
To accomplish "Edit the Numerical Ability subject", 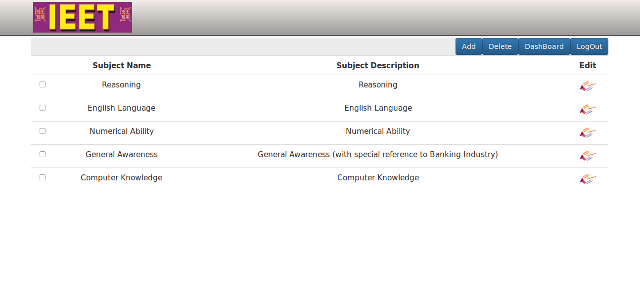I will (x=588, y=133).
